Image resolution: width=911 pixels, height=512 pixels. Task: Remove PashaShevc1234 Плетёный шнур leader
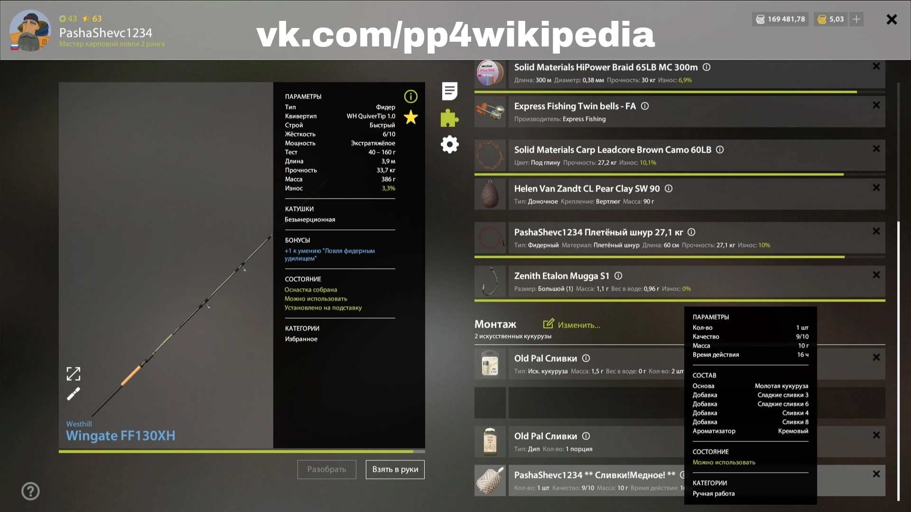876,231
